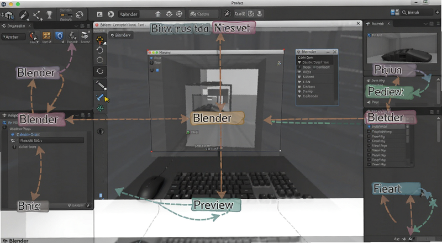442x243 pixels.
Task: Click the Blenderr button at the viewport's top-left
Action: pyautogui.click(x=121, y=35)
